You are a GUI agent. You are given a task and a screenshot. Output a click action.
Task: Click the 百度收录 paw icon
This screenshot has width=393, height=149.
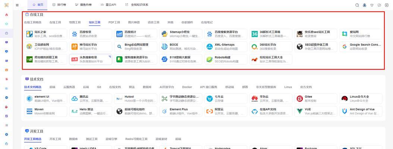pos(75,34)
